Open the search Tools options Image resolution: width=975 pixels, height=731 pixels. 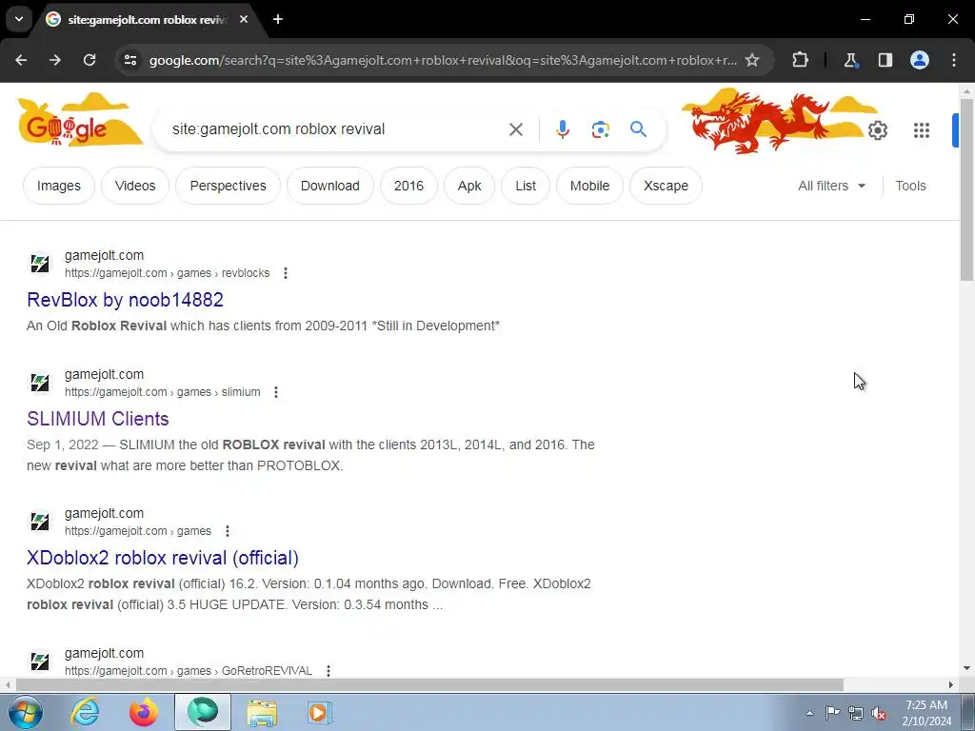point(910,186)
